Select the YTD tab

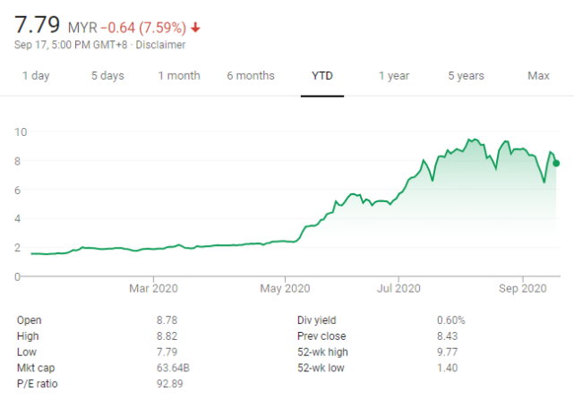(x=322, y=76)
